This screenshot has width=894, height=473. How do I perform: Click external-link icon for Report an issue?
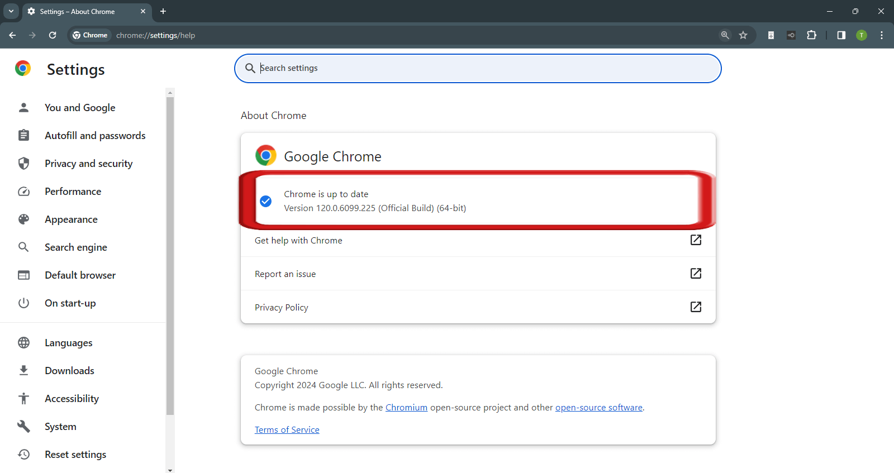pyautogui.click(x=696, y=274)
